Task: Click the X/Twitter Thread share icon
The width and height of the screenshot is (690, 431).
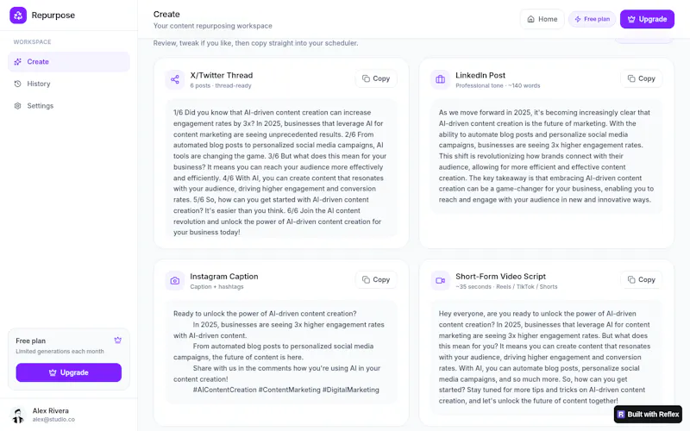Action: click(x=175, y=79)
